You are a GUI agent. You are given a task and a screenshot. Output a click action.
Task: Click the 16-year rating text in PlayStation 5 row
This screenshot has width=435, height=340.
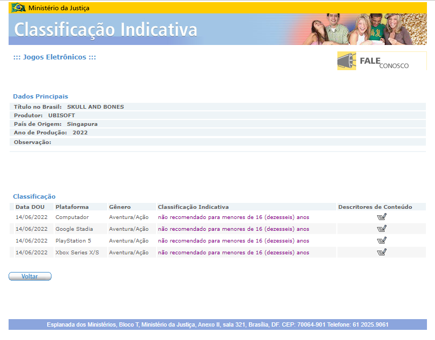233,240
